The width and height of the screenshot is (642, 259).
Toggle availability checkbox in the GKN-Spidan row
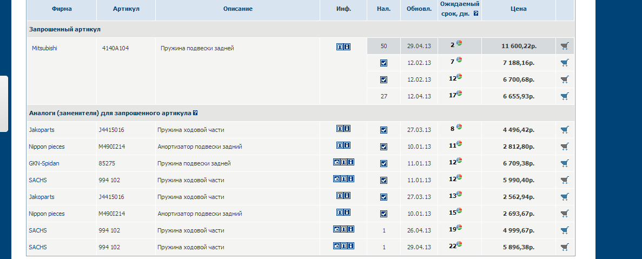(x=383, y=163)
